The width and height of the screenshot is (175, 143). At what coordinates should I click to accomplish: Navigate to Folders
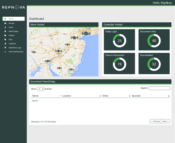[x=12, y=35]
